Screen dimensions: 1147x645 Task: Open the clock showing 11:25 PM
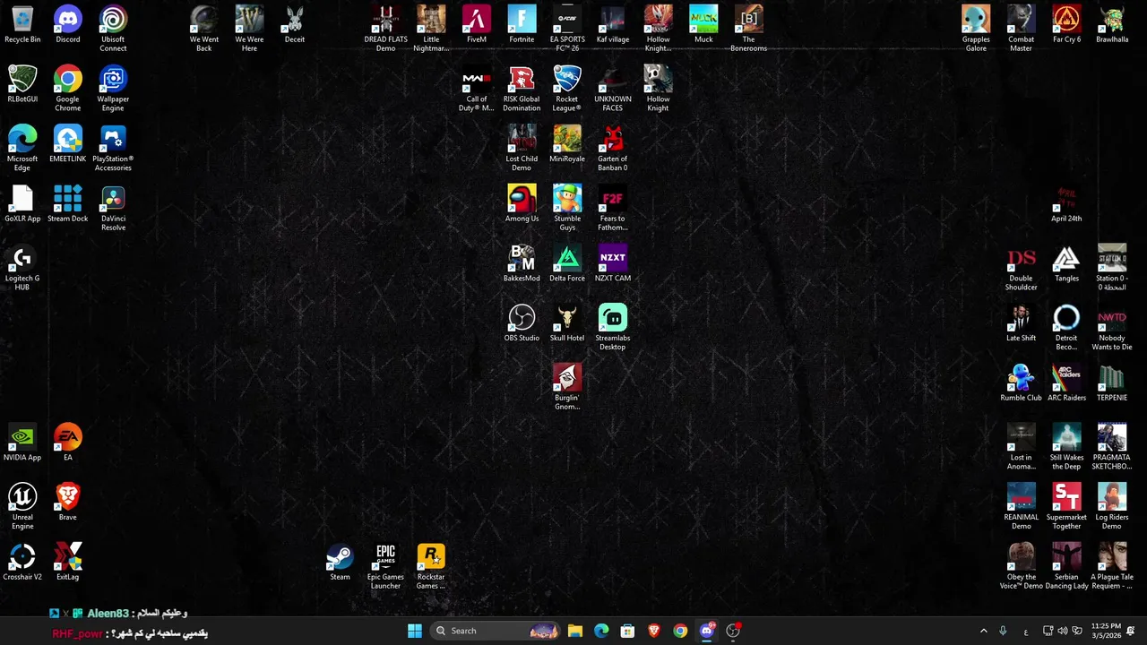tap(1107, 631)
